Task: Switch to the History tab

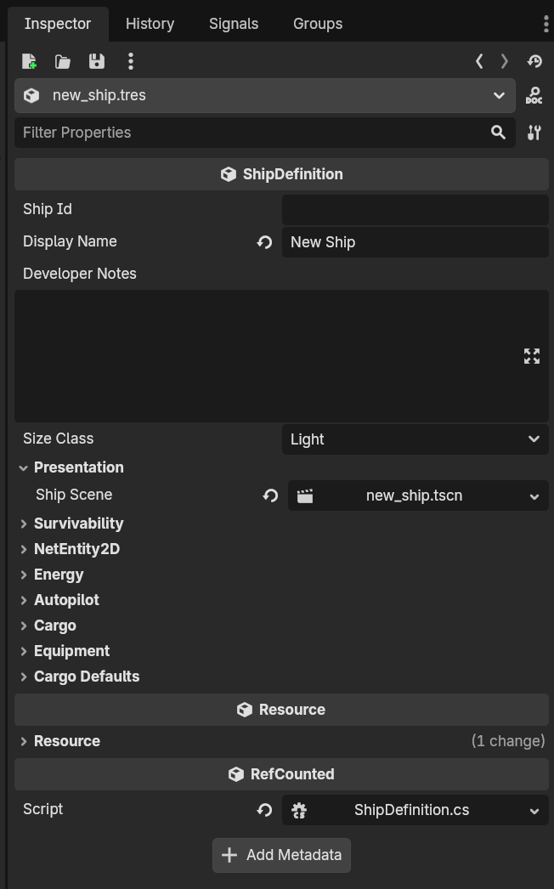Action: pos(150,24)
